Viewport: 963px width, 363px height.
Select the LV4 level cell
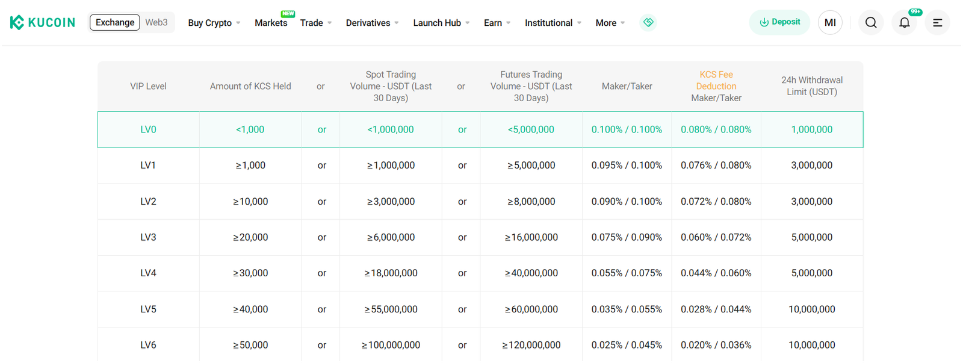(148, 273)
